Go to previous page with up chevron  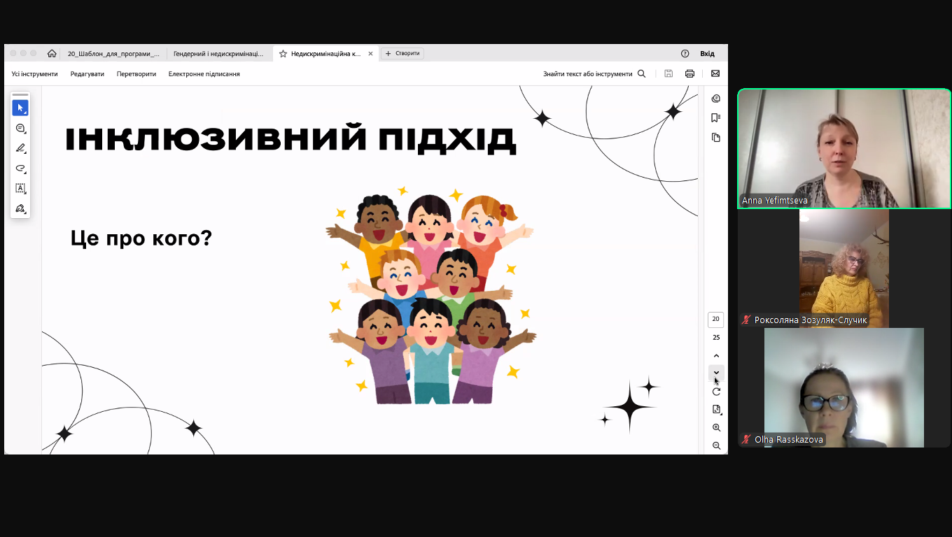(716, 356)
